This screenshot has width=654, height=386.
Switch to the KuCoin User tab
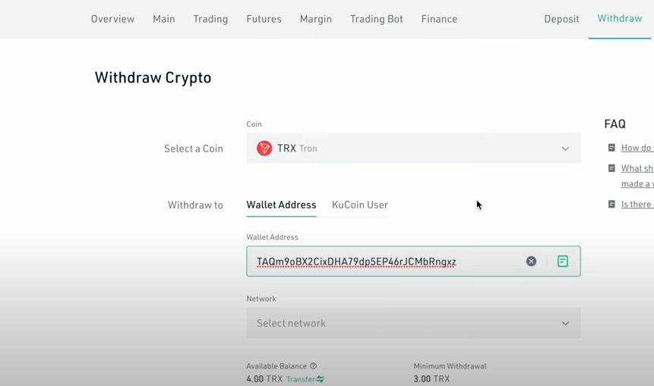tap(359, 205)
